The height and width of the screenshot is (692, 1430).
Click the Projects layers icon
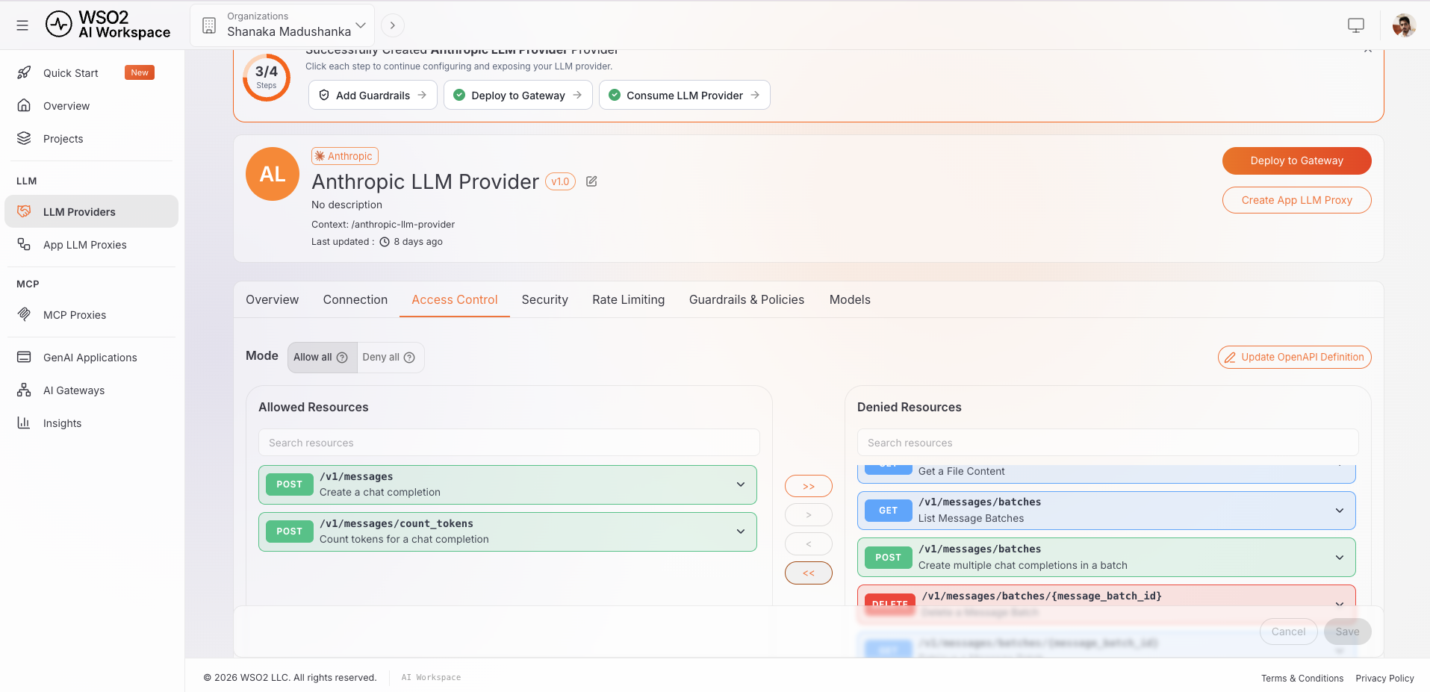[x=24, y=138]
